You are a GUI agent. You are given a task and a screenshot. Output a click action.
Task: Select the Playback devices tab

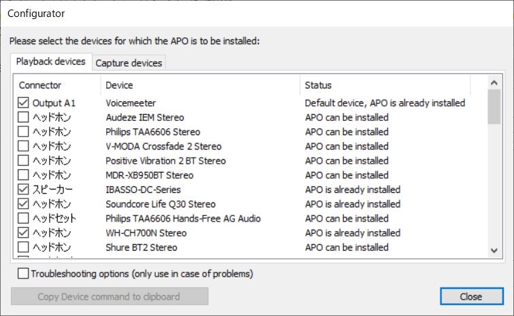(x=51, y=62)
